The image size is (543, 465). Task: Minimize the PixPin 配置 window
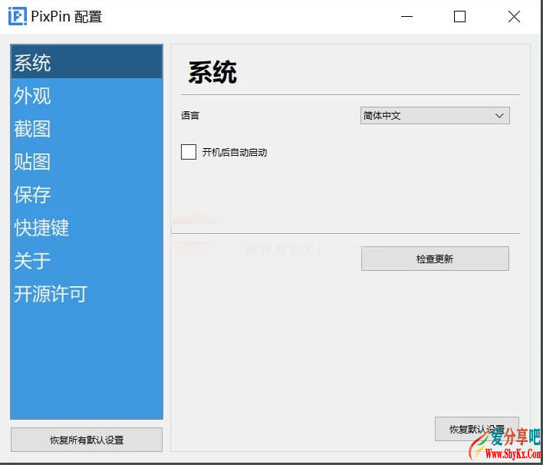coord(406,16)
